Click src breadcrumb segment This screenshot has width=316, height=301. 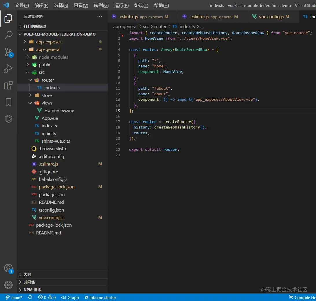[146, 27]
